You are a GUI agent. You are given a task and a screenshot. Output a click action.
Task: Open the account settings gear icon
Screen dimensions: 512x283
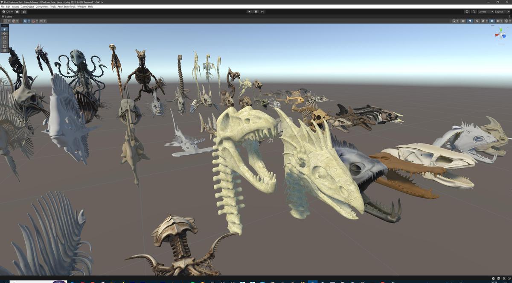coord(24,12)
